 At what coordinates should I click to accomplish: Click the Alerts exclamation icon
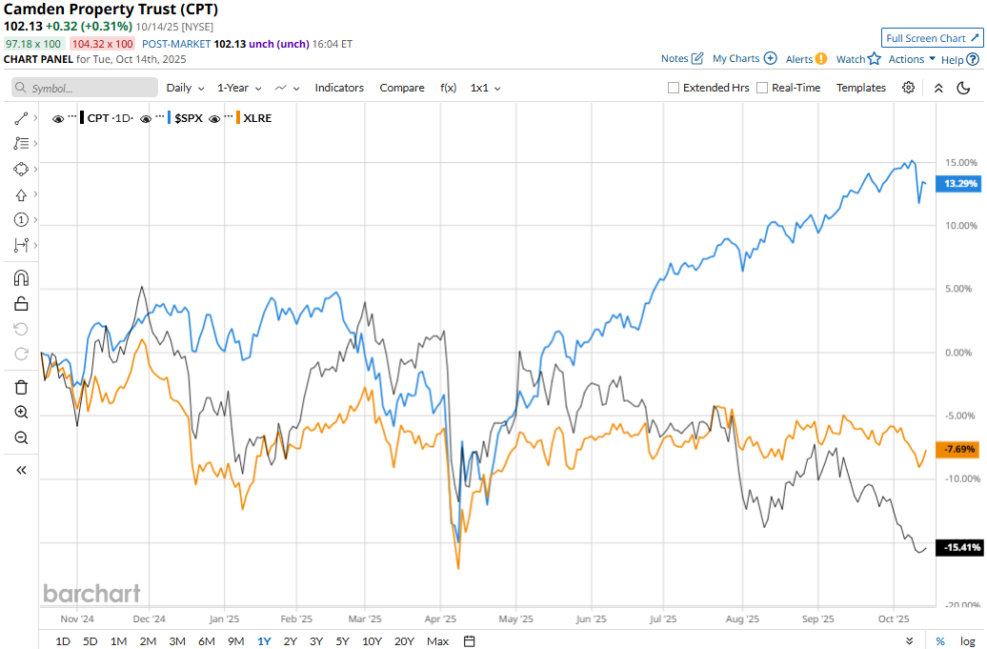(x=821, y=58)
